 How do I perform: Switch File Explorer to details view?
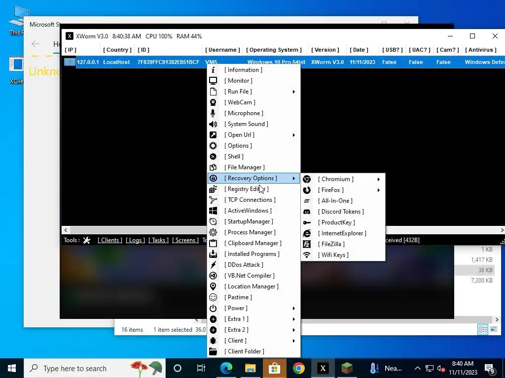point(483,329)
